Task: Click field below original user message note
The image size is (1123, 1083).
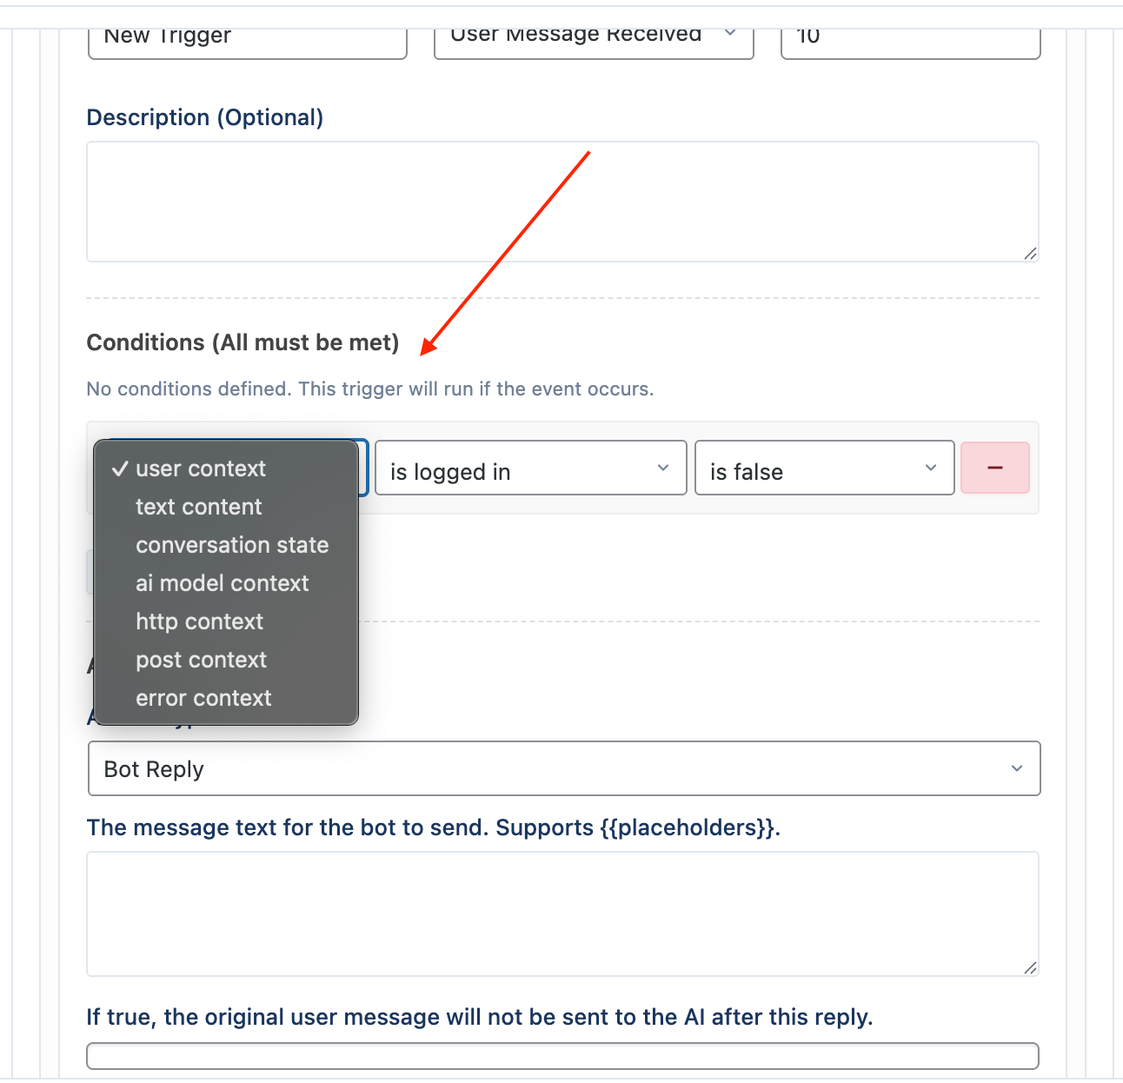Action: (563, 1056)
